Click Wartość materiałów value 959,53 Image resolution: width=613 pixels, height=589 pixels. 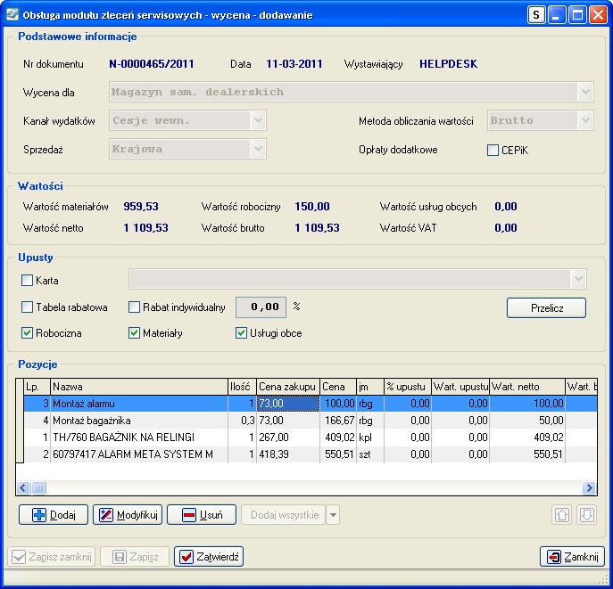(x=141, y=207)
